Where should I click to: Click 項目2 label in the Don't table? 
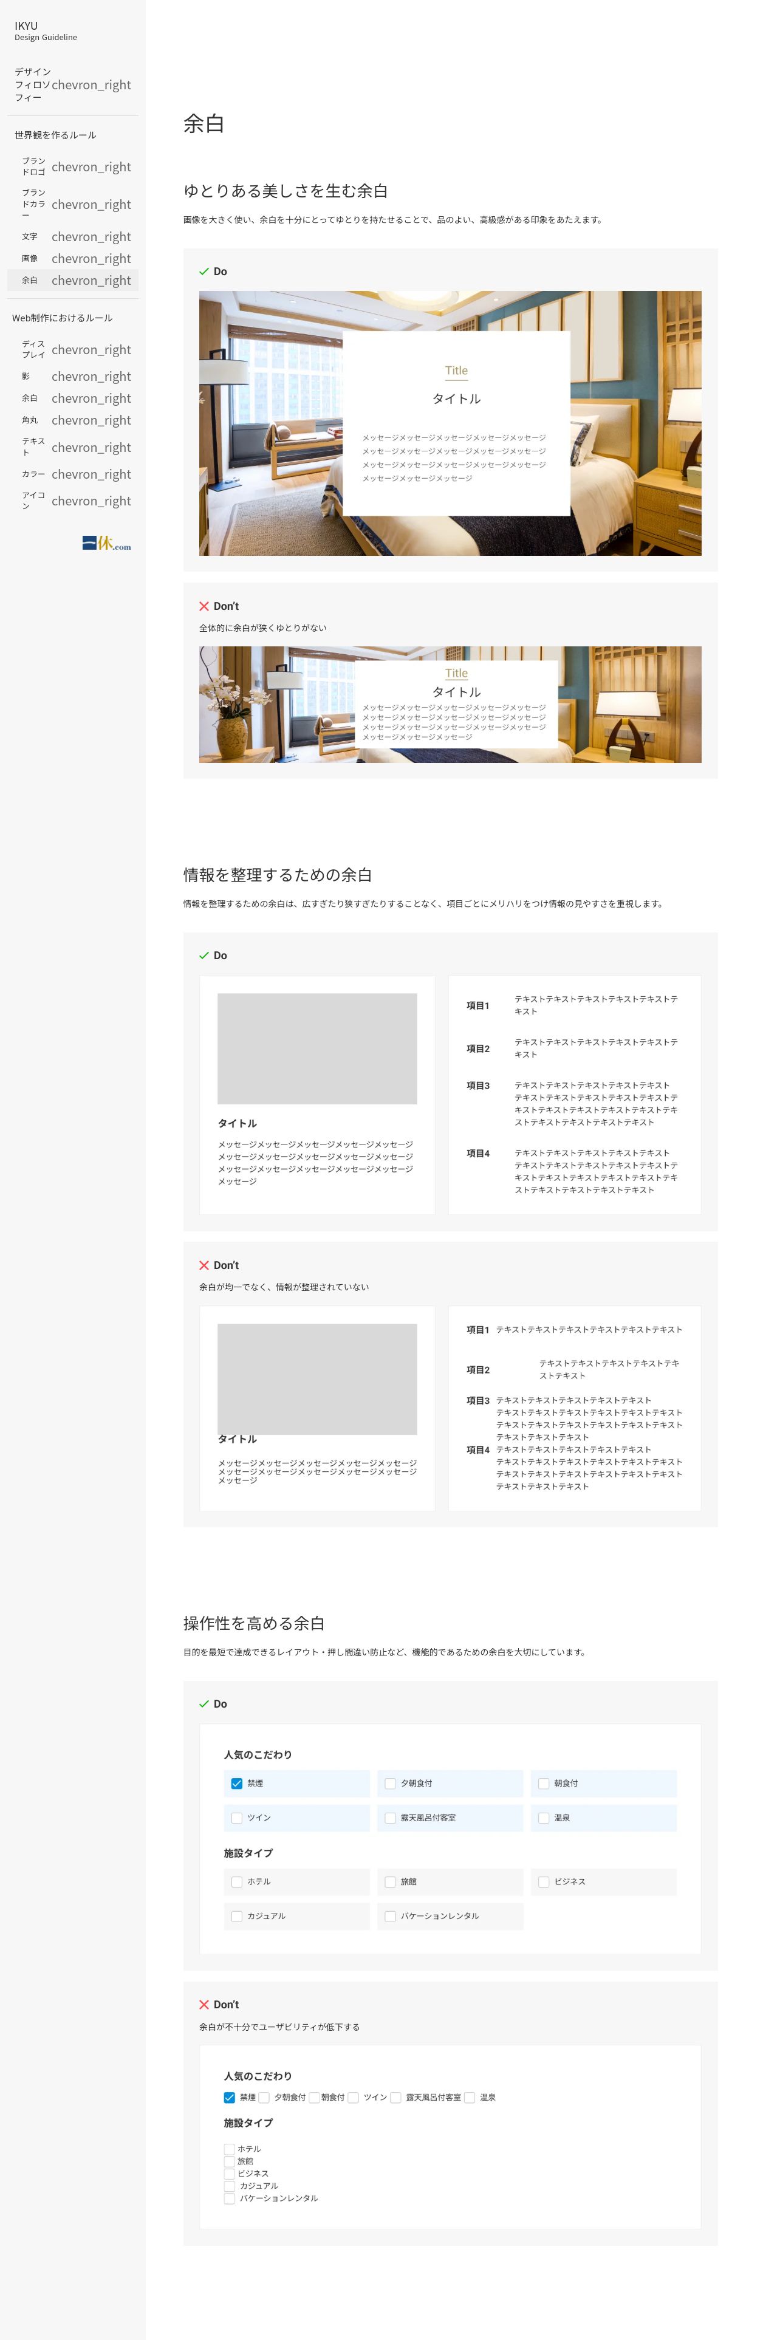477,1370
